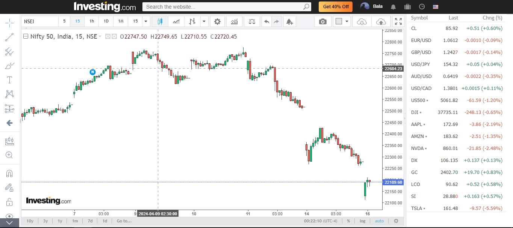Toggle hide all drawings eye icon
Viewport: 513px width, 228px height.
pyautogui.click(x=9, y=216)
